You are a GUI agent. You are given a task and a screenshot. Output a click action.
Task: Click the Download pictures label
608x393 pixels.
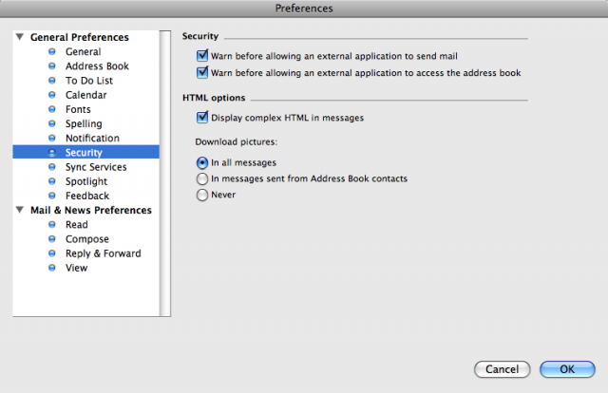(x=237, y=141)
